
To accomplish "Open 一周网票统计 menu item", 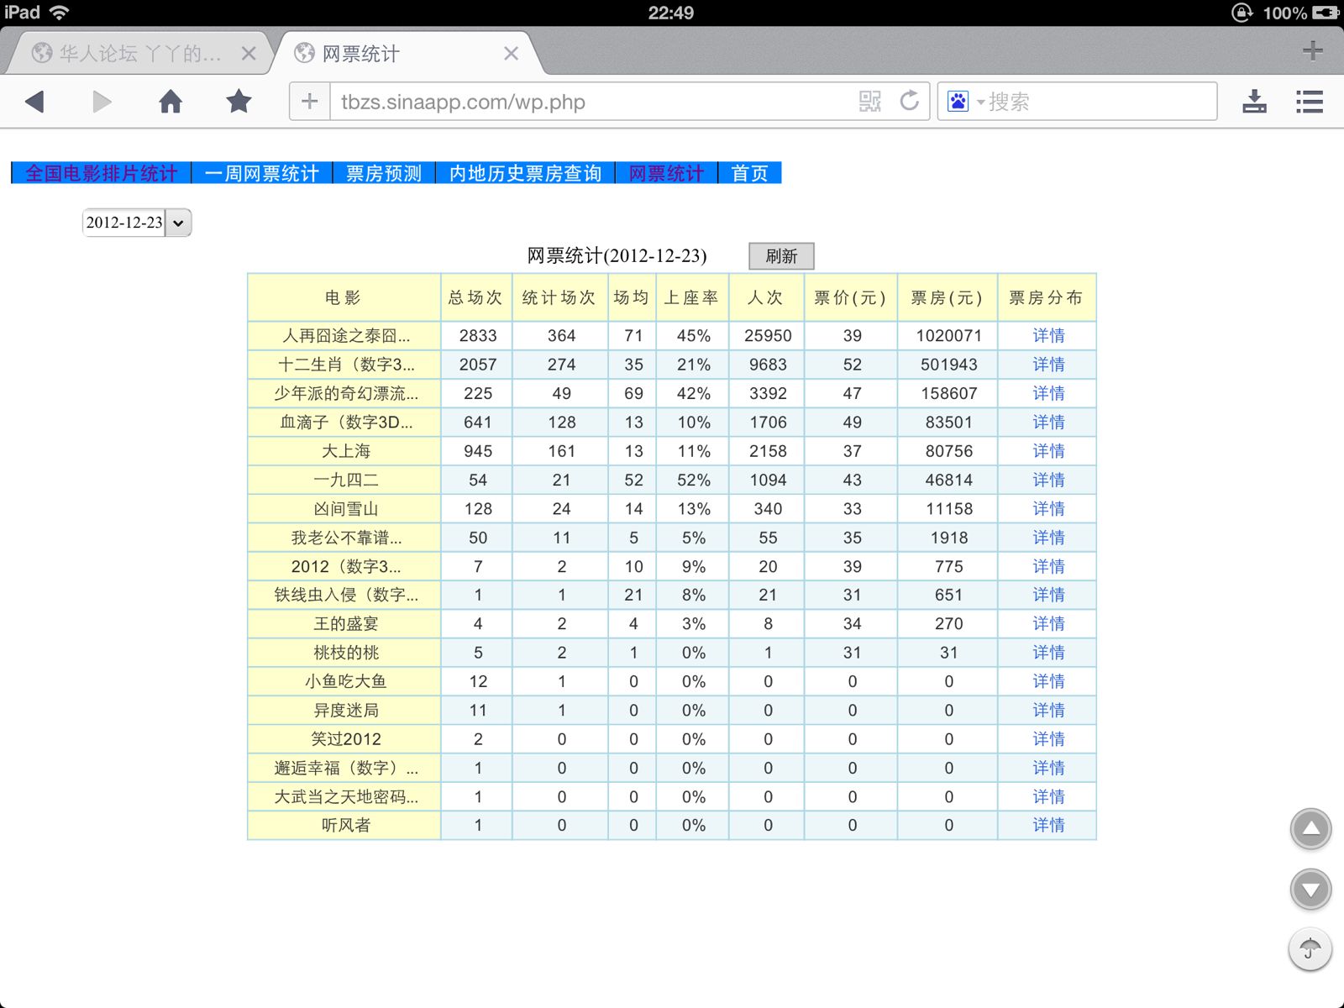I will (x=262, y=173).
